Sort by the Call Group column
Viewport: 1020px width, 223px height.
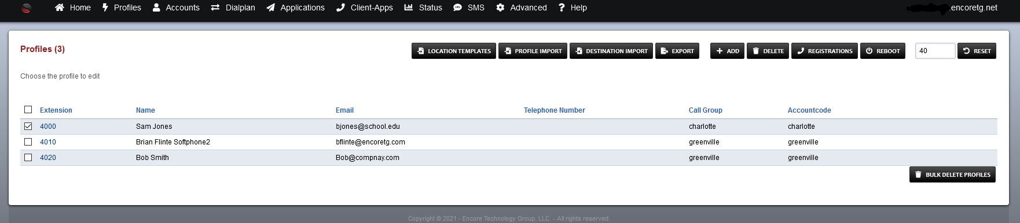coord(705,110)
